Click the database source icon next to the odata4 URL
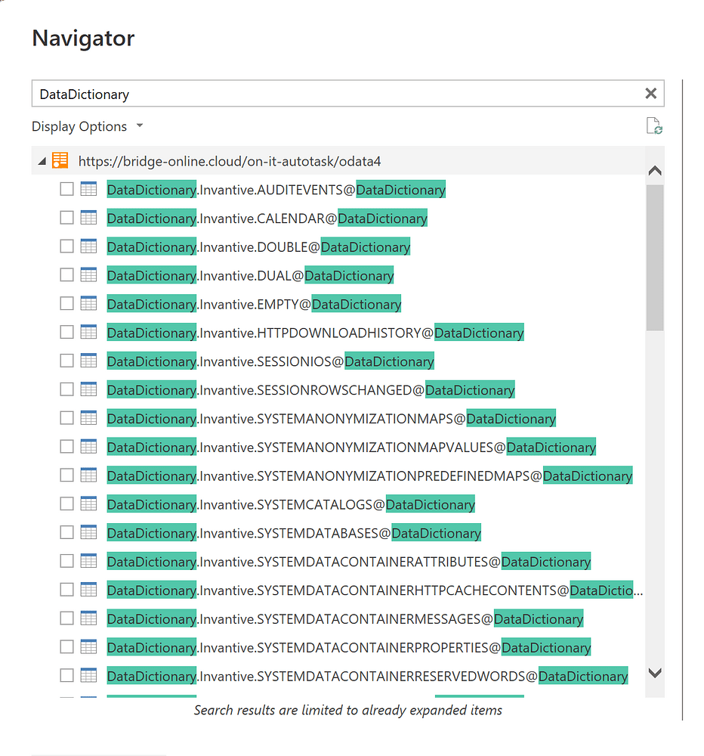The height and width of the screenshot is (756, 704). pos(61,160)
